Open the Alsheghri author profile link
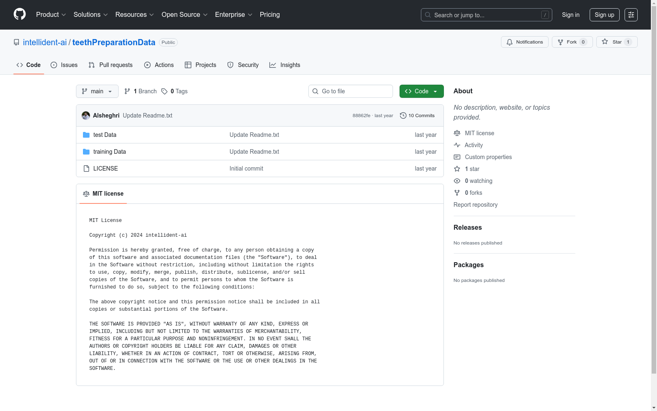 tap(106, 115)
